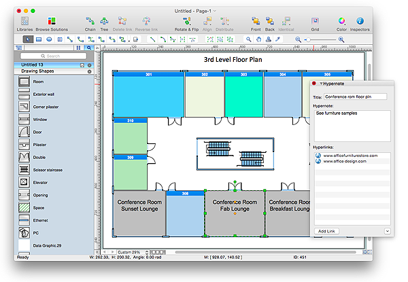408x282 pixels.
Task: Send the selection to Back
Action: coord(270,21)
